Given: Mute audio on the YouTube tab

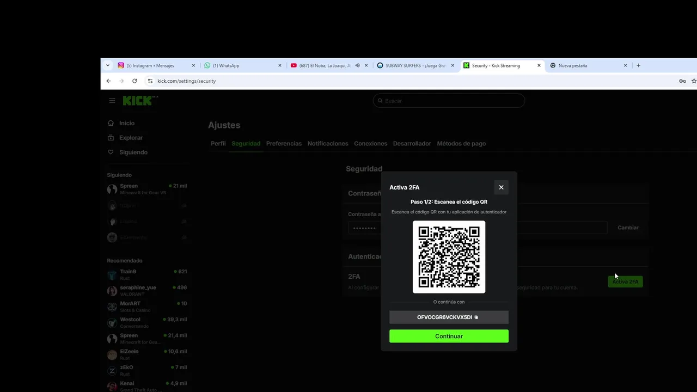Looking at the screenshot, I should (x=357, y=65).
